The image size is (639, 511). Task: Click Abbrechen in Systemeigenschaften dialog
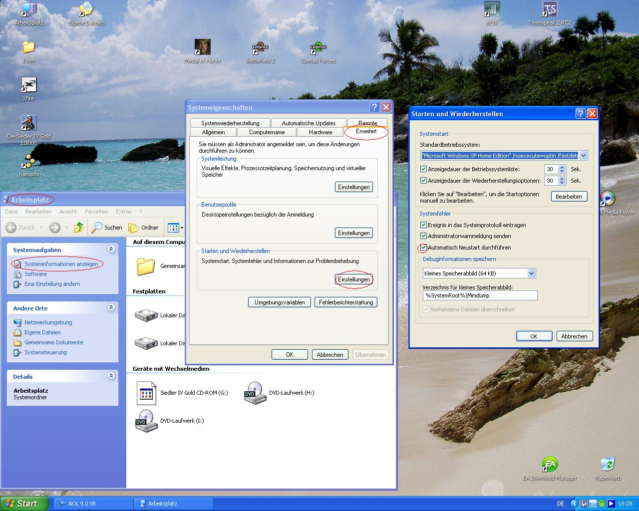click(x=330, y=355)
